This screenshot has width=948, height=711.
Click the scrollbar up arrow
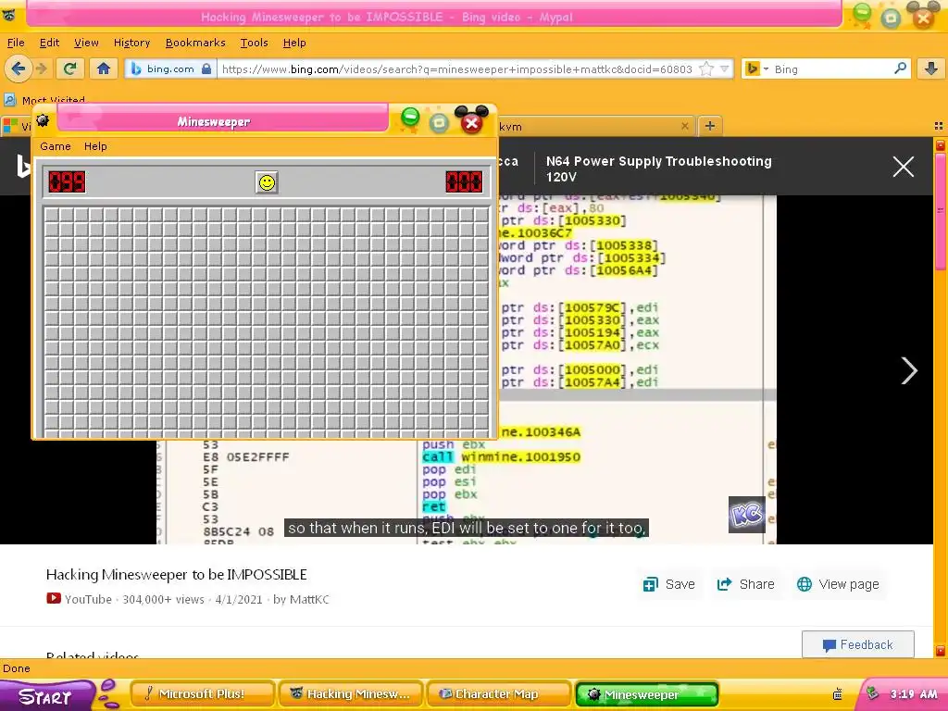(x=941, y=145)
